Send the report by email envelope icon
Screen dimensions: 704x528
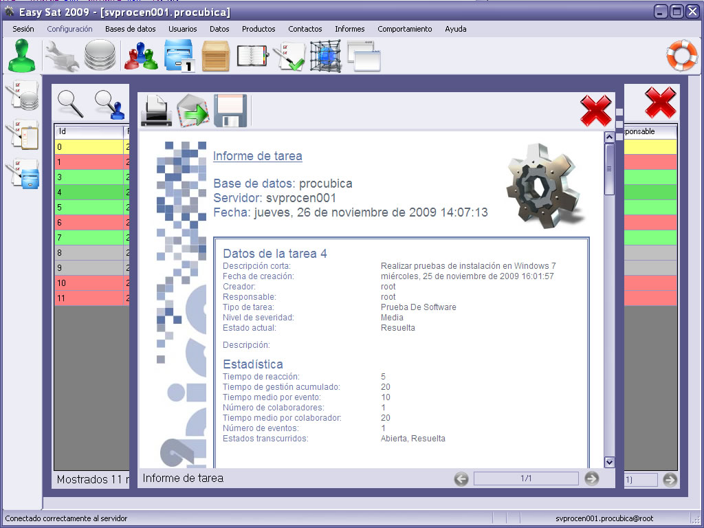click(x=193, y=111)
